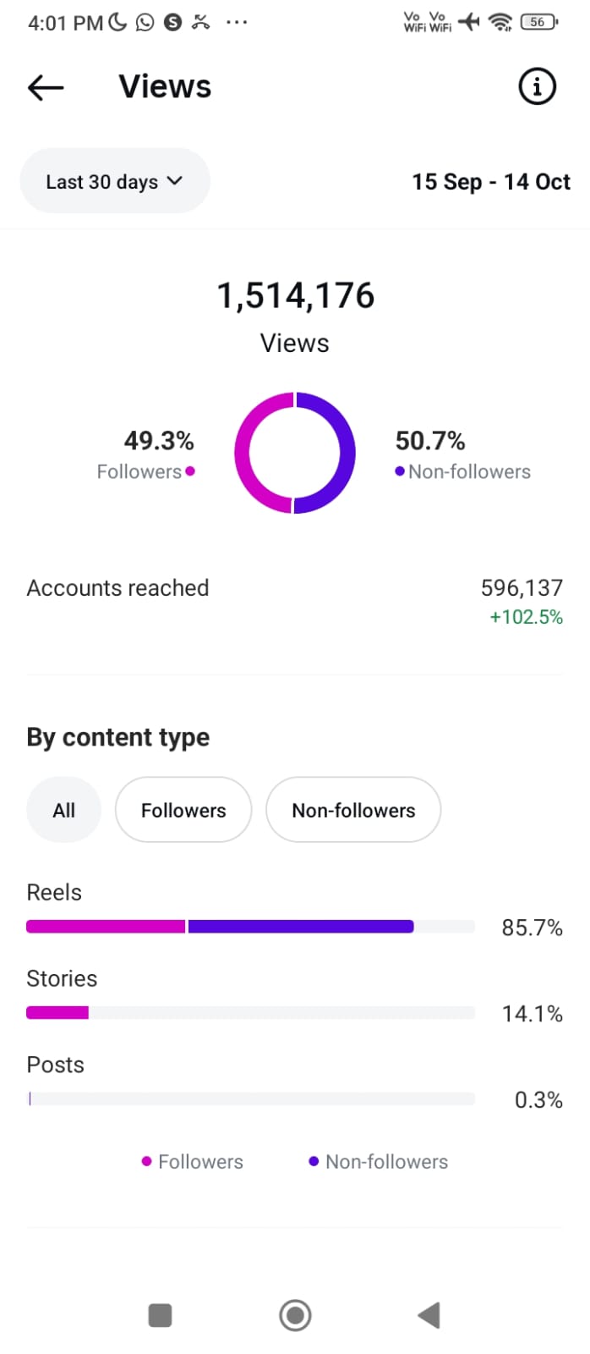Image resolution: width=590 pixels, height=1354 pixels.
Task: Open the Accounts reached row
Action: click(294, 601)
